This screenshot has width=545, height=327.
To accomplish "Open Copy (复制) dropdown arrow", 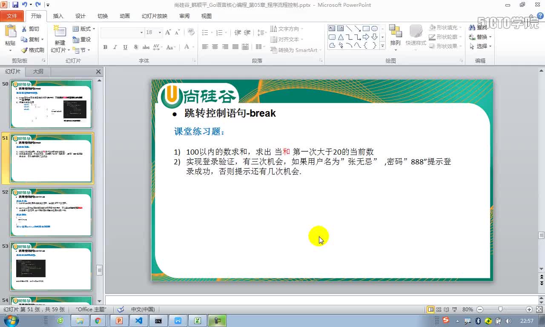I will tap(43, 40).
